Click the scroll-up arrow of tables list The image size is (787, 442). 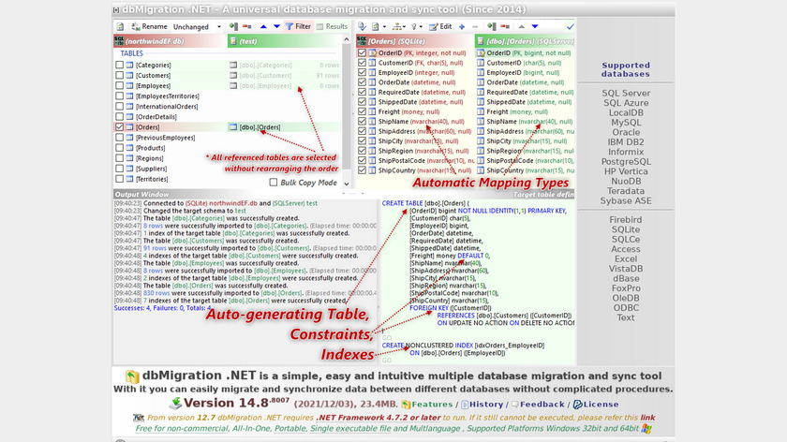click(347, 39)
